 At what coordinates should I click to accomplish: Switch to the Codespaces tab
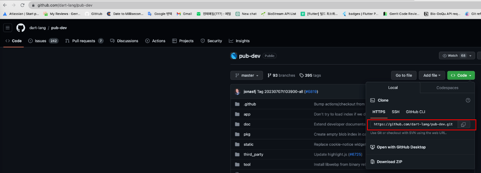coord(447,88)
